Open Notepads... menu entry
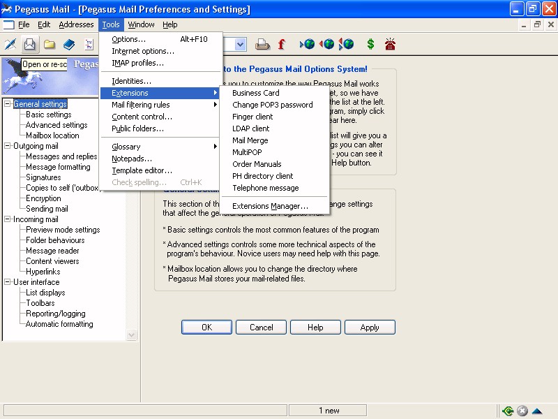The image size is (558, 419). (x=161, y=159)
